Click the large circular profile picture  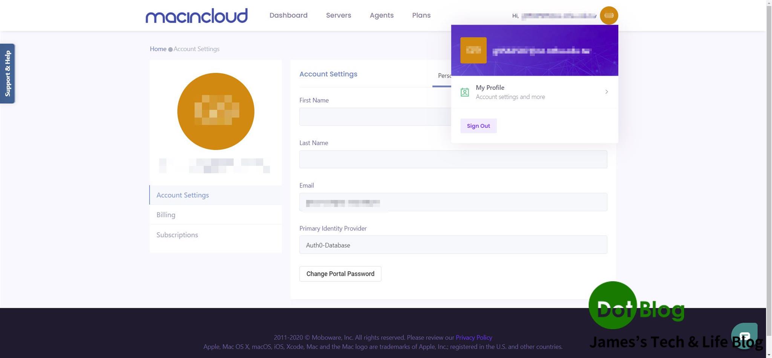(216, 111)
